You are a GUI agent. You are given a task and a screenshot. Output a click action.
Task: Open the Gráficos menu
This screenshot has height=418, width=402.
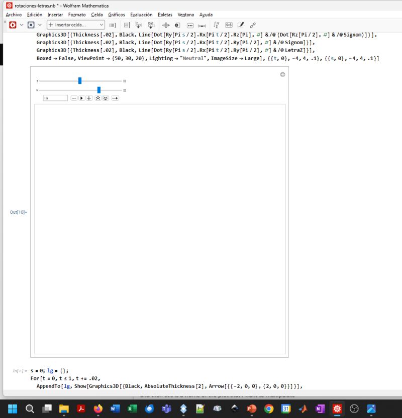[x=116, y=15]
